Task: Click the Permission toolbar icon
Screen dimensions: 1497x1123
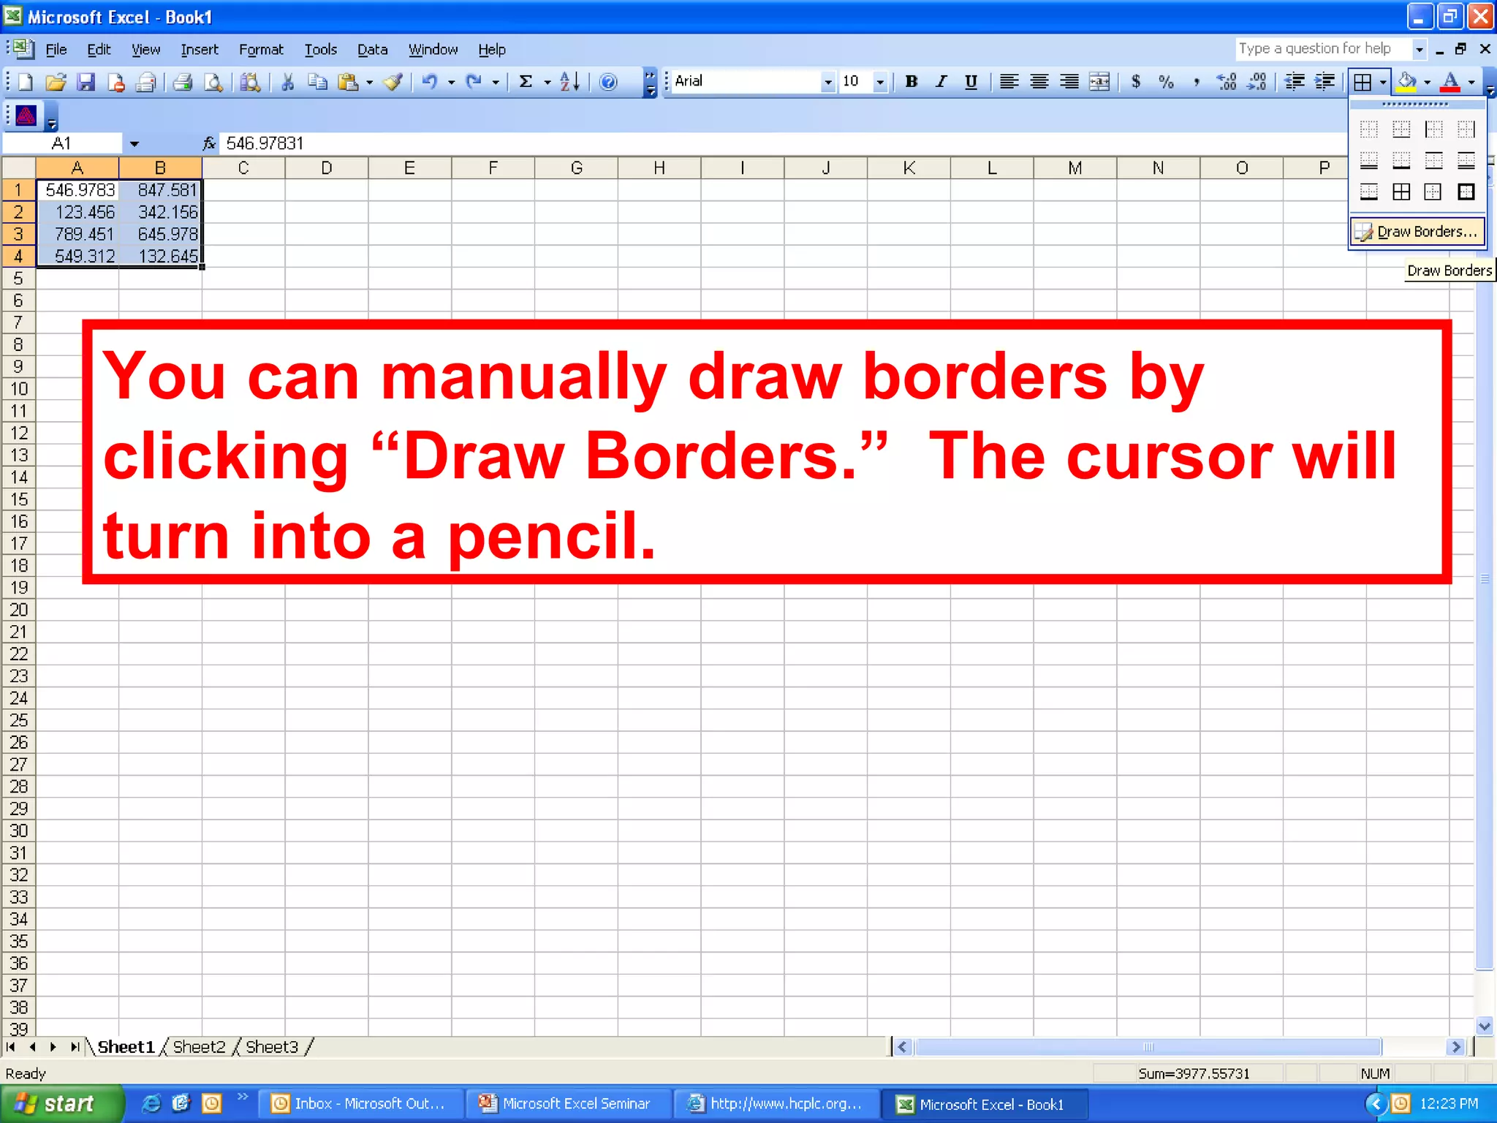Action: click(x=116, y=82)
